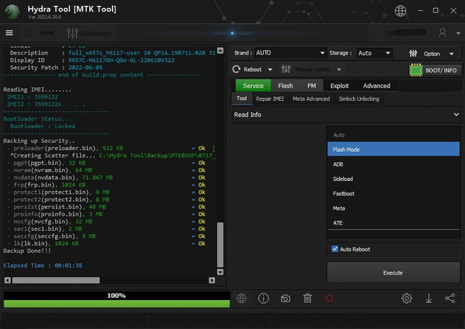Click the log vertical scrollbar thumb

(x=220, y=245)
